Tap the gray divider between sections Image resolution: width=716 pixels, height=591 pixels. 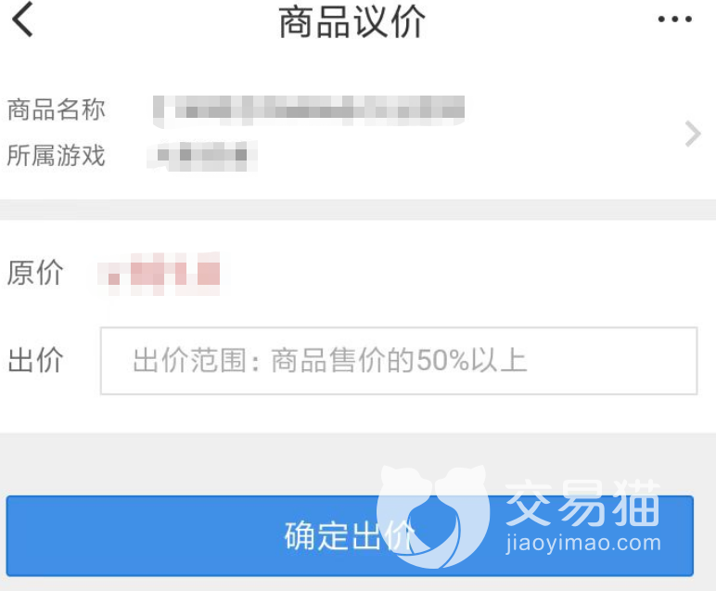358,210
